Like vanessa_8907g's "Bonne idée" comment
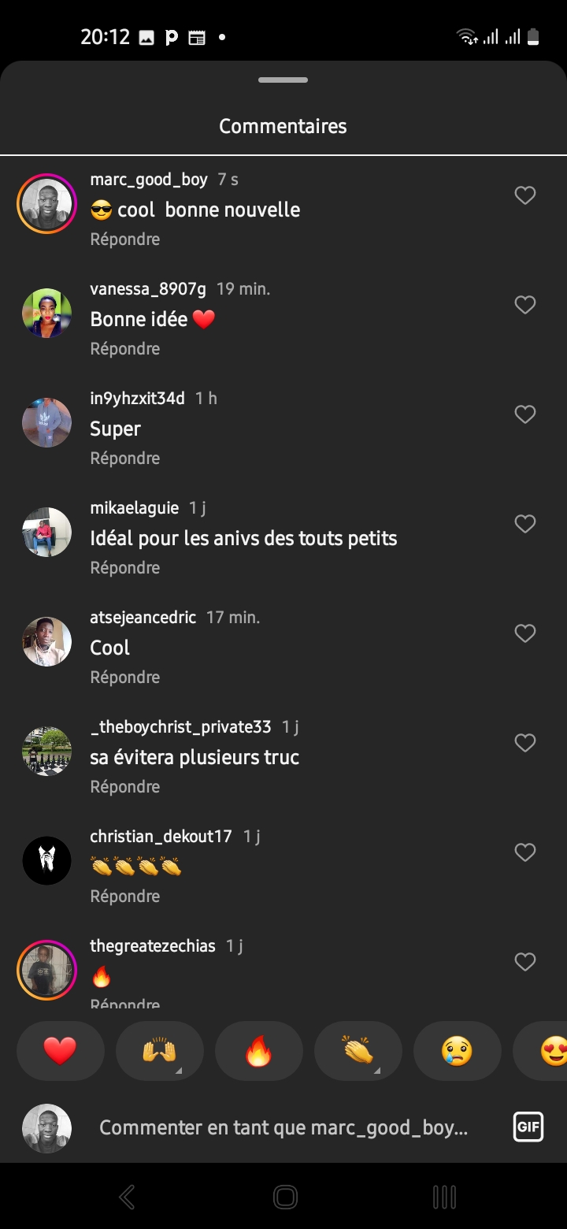 tap(524, 305)
